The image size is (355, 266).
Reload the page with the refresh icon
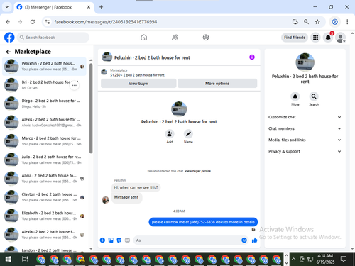click(x=33, y=22)
